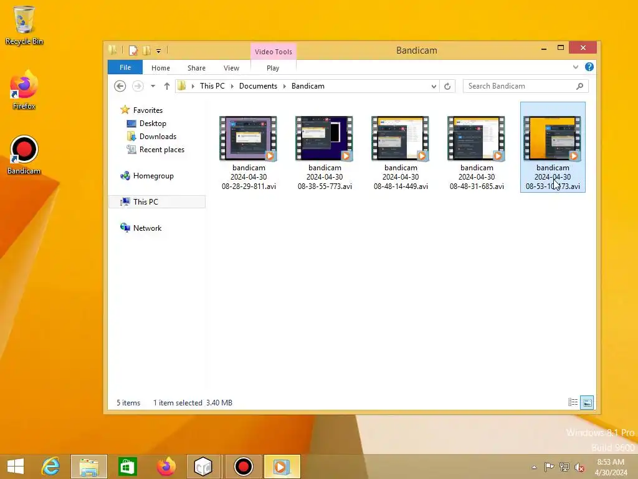Select video thumbnail 08-28-29-811.avi
Viewport: 638px width, 479px height.
point(249,138)
